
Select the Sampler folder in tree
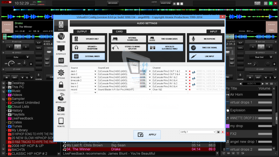coord(18,99)
